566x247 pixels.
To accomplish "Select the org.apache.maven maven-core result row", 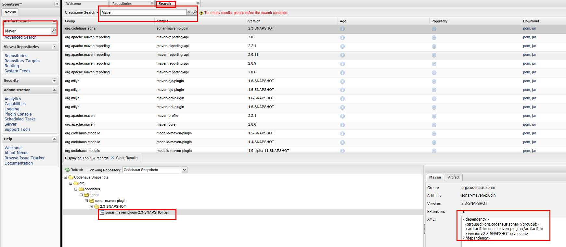I will coord(314,125).
